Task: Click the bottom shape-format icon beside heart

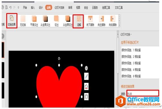Action: coord(86,97)
